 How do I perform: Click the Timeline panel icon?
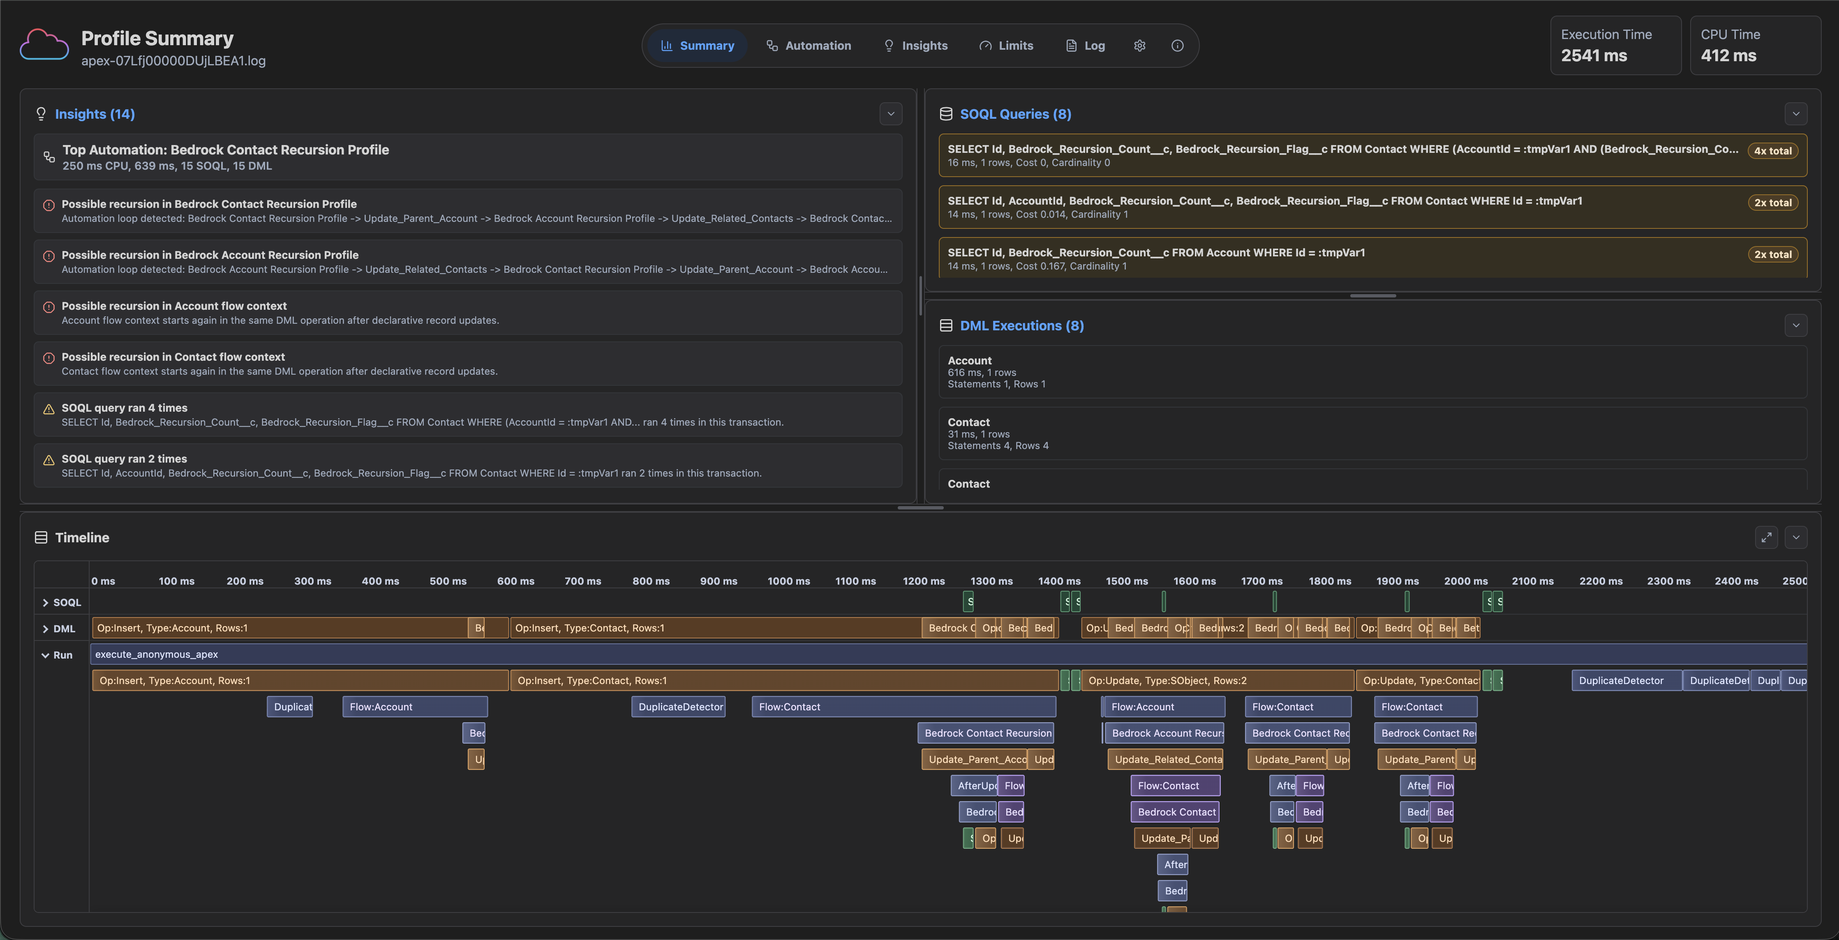click(41, 537)
